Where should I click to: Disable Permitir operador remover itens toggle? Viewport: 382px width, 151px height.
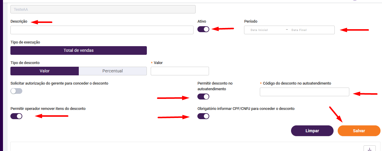(x=16, y=116)
